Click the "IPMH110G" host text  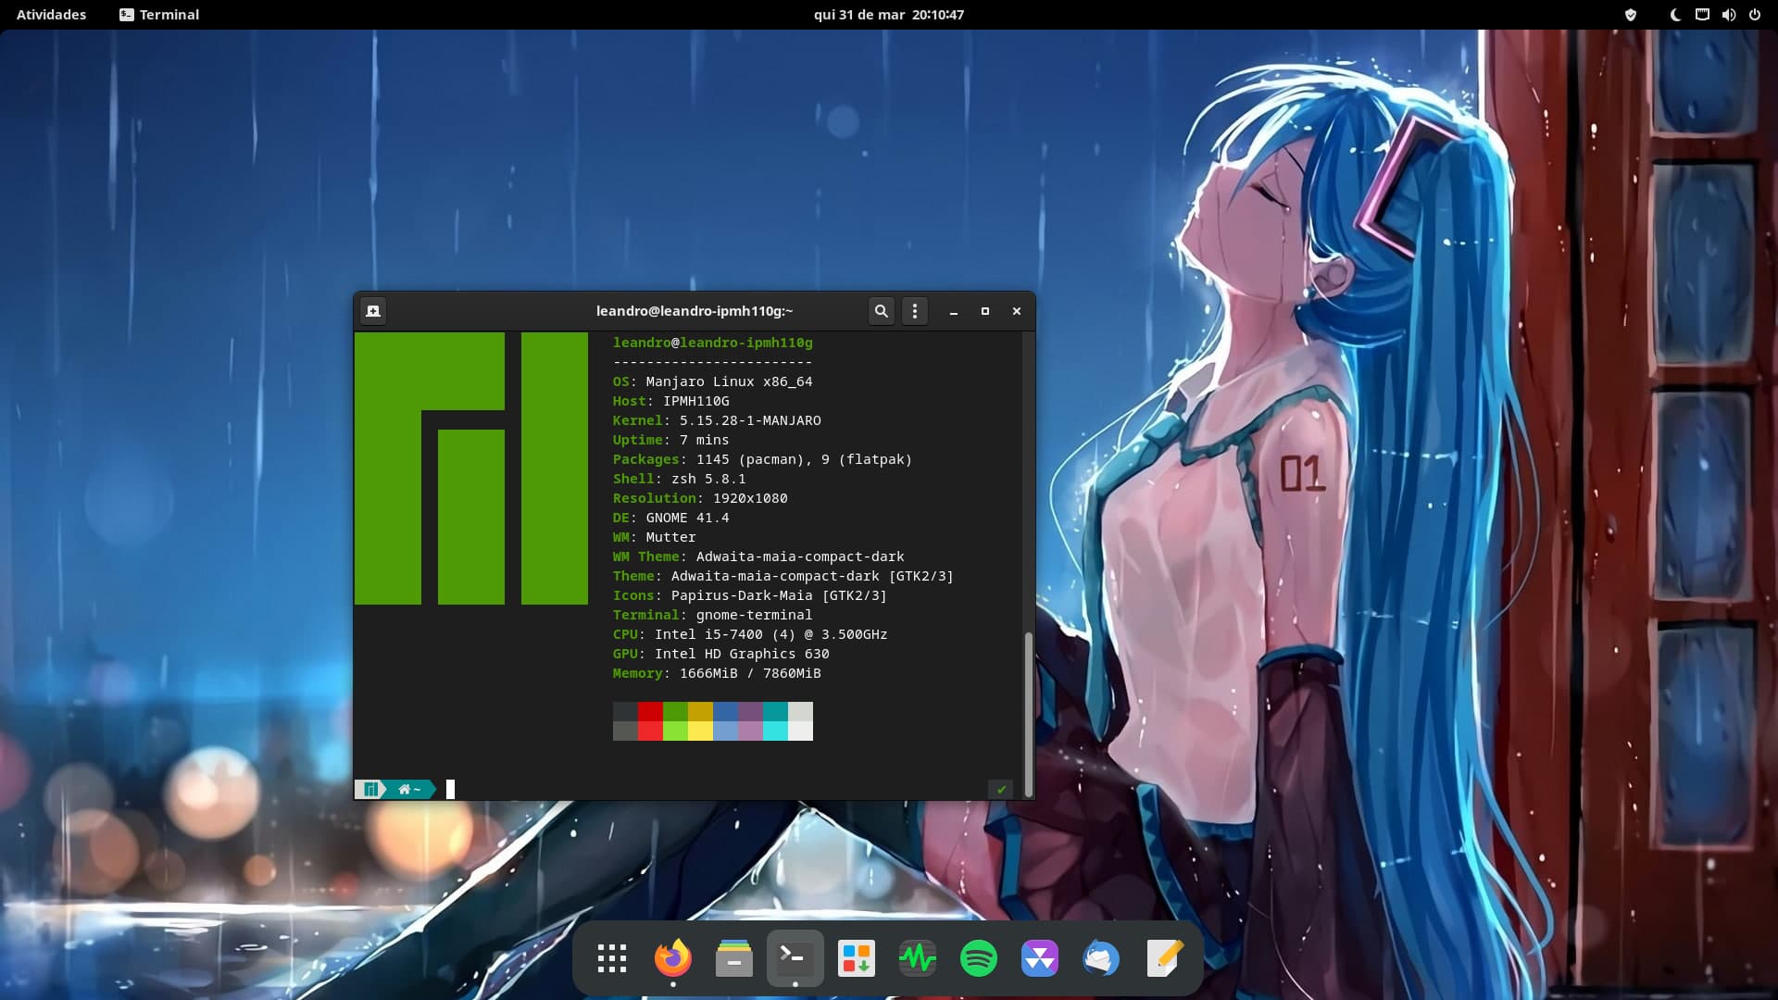pyautogui.click(x=696, y=401)
